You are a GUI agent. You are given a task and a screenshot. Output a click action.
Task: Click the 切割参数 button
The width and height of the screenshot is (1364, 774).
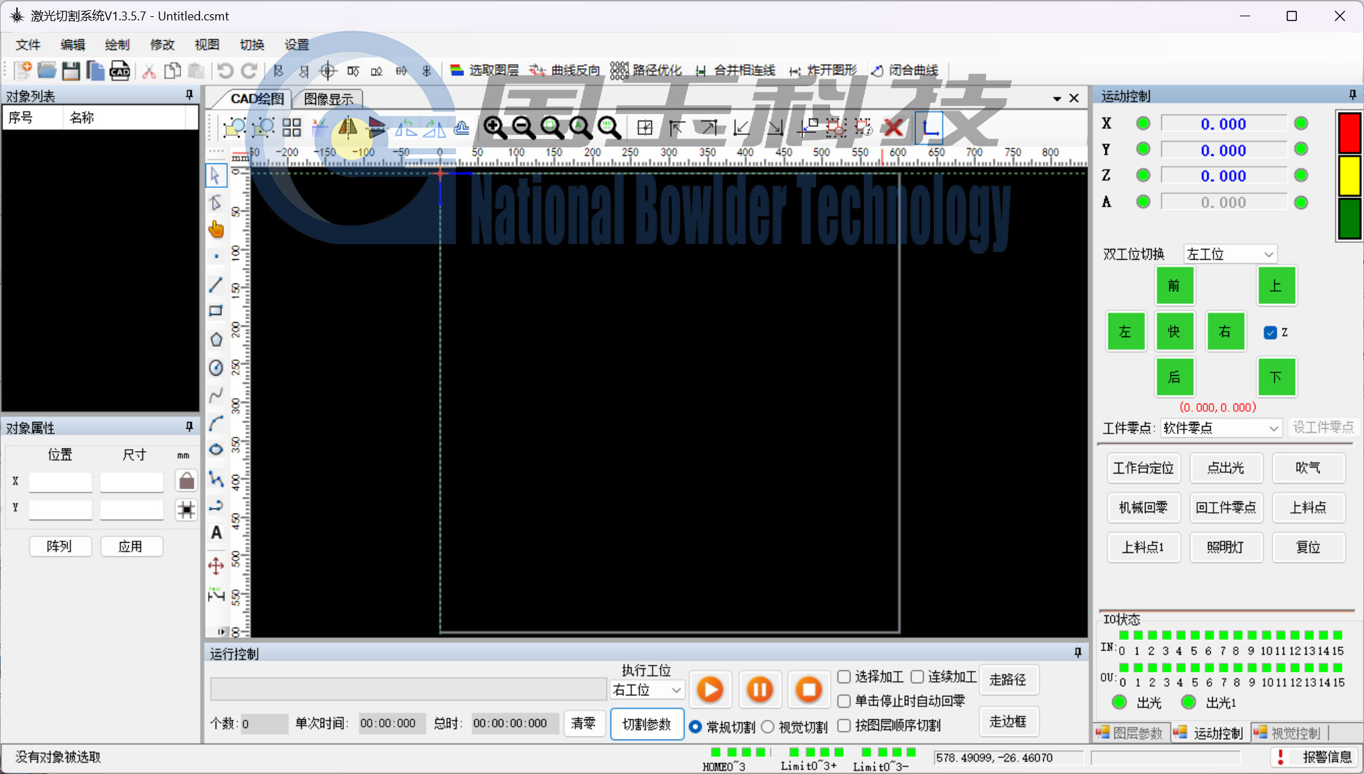(647, 724)
